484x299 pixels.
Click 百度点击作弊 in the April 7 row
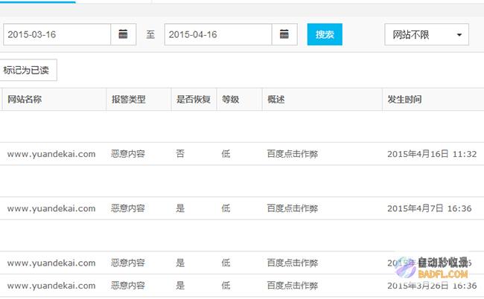tap(293, 208)
